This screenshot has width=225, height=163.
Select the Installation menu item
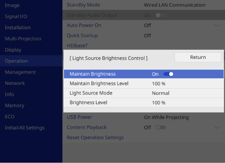pos(17,28)
